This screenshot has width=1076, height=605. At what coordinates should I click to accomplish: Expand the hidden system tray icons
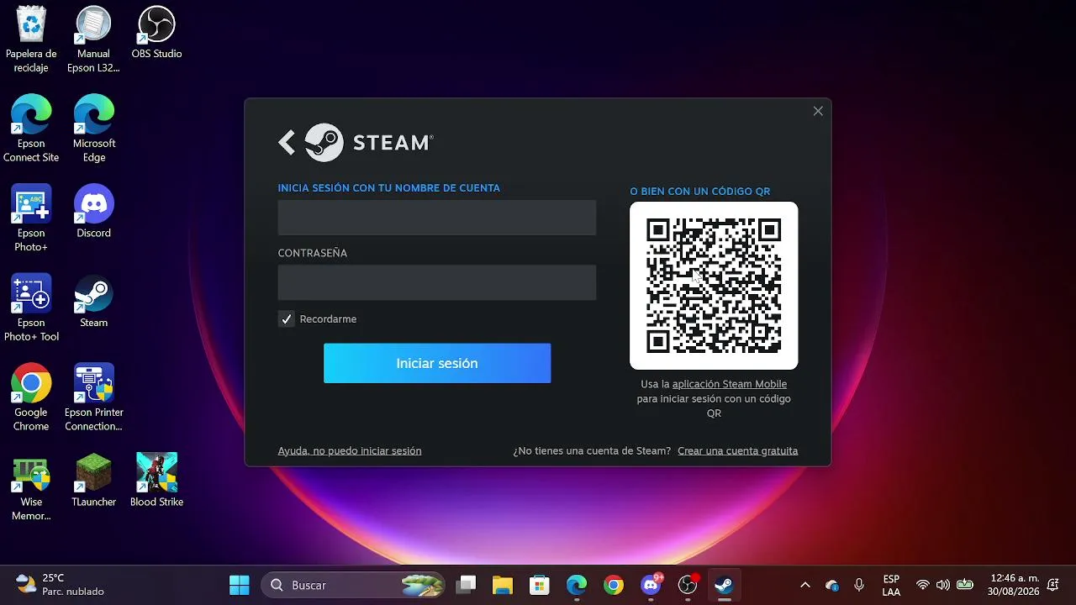click(804, 585)
